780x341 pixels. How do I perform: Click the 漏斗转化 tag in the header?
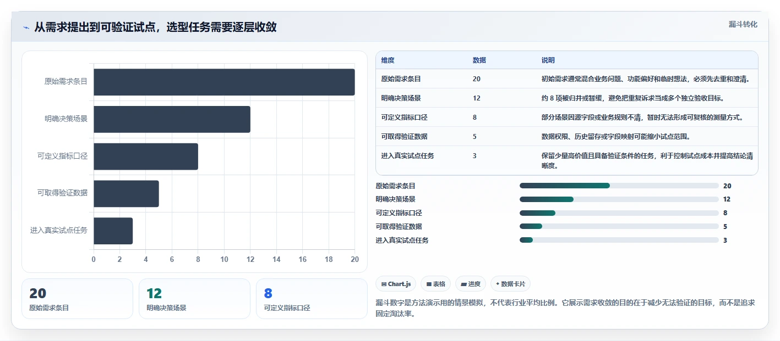coord(743,24)
